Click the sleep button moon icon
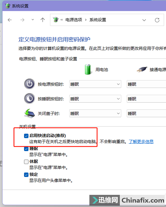The image size is (166, 207). click(29, 99)
